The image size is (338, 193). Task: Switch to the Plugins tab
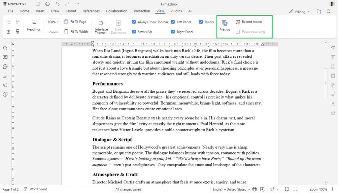176,11
